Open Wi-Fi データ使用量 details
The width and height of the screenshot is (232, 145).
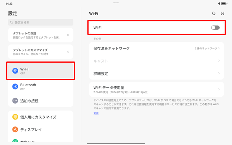[157, 89]
